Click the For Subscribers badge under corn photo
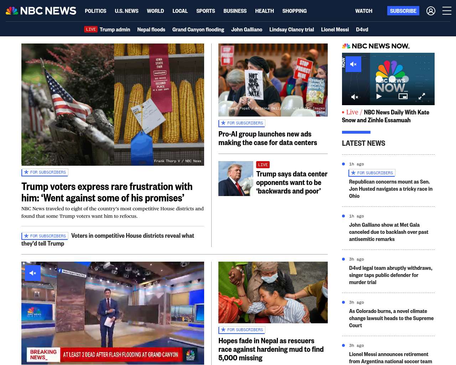 click(45, 172)
